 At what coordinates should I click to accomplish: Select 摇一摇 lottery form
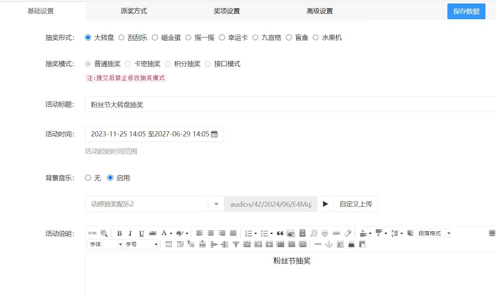point(188,38)
